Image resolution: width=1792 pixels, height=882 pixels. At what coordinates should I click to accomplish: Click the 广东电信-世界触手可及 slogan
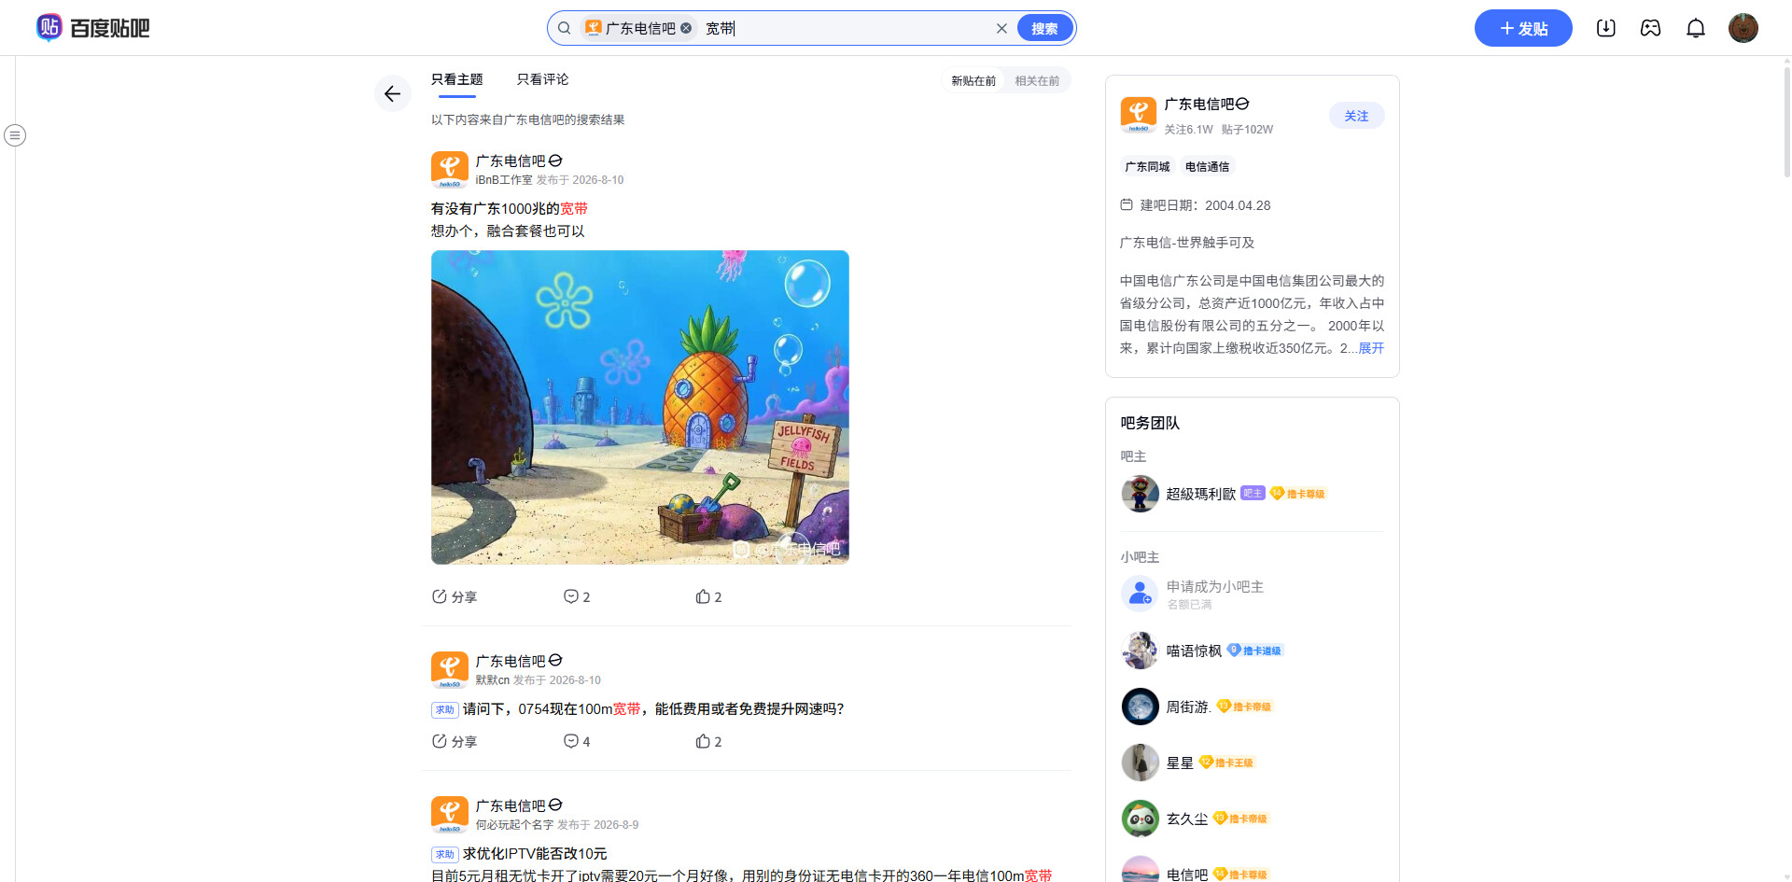point(1187,243)
